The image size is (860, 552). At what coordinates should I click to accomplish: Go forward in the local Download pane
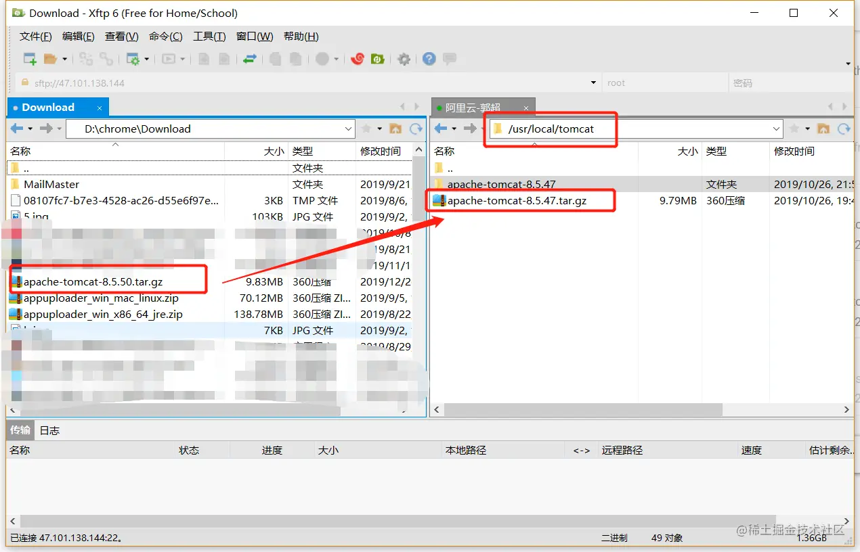point(46,129)
